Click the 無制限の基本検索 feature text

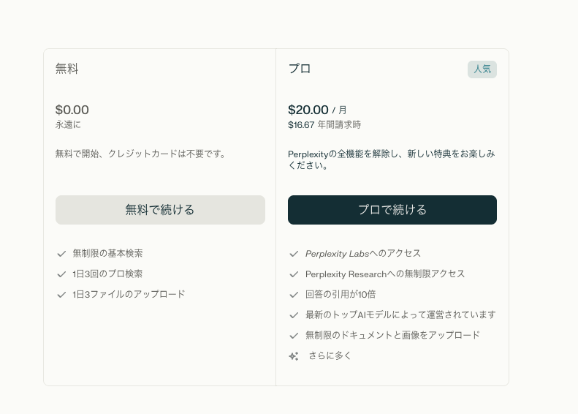107,254
